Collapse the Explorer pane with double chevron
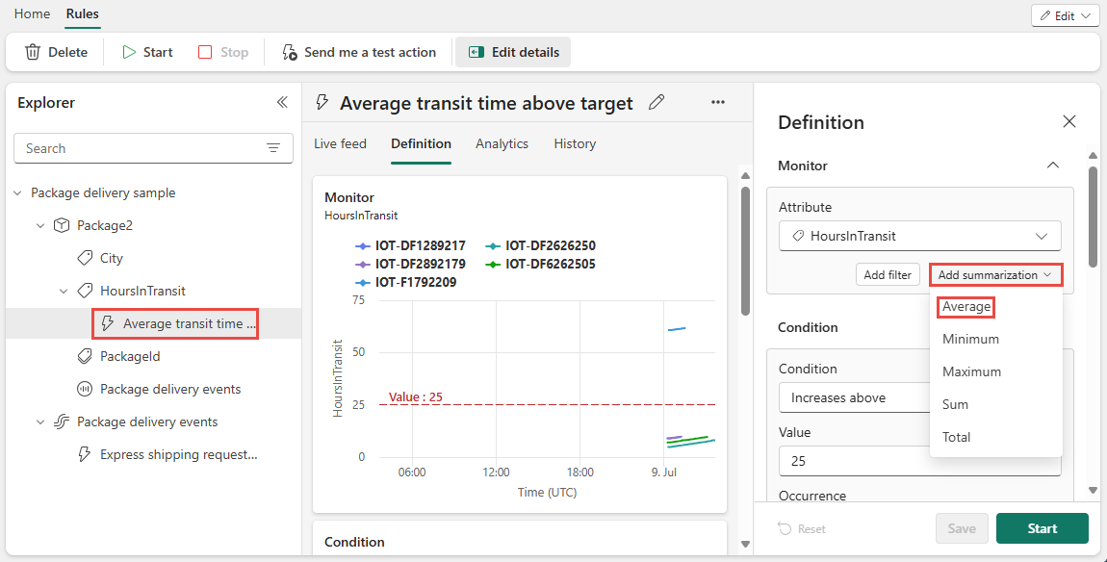The image size is (1107, 562). point(282,102)
